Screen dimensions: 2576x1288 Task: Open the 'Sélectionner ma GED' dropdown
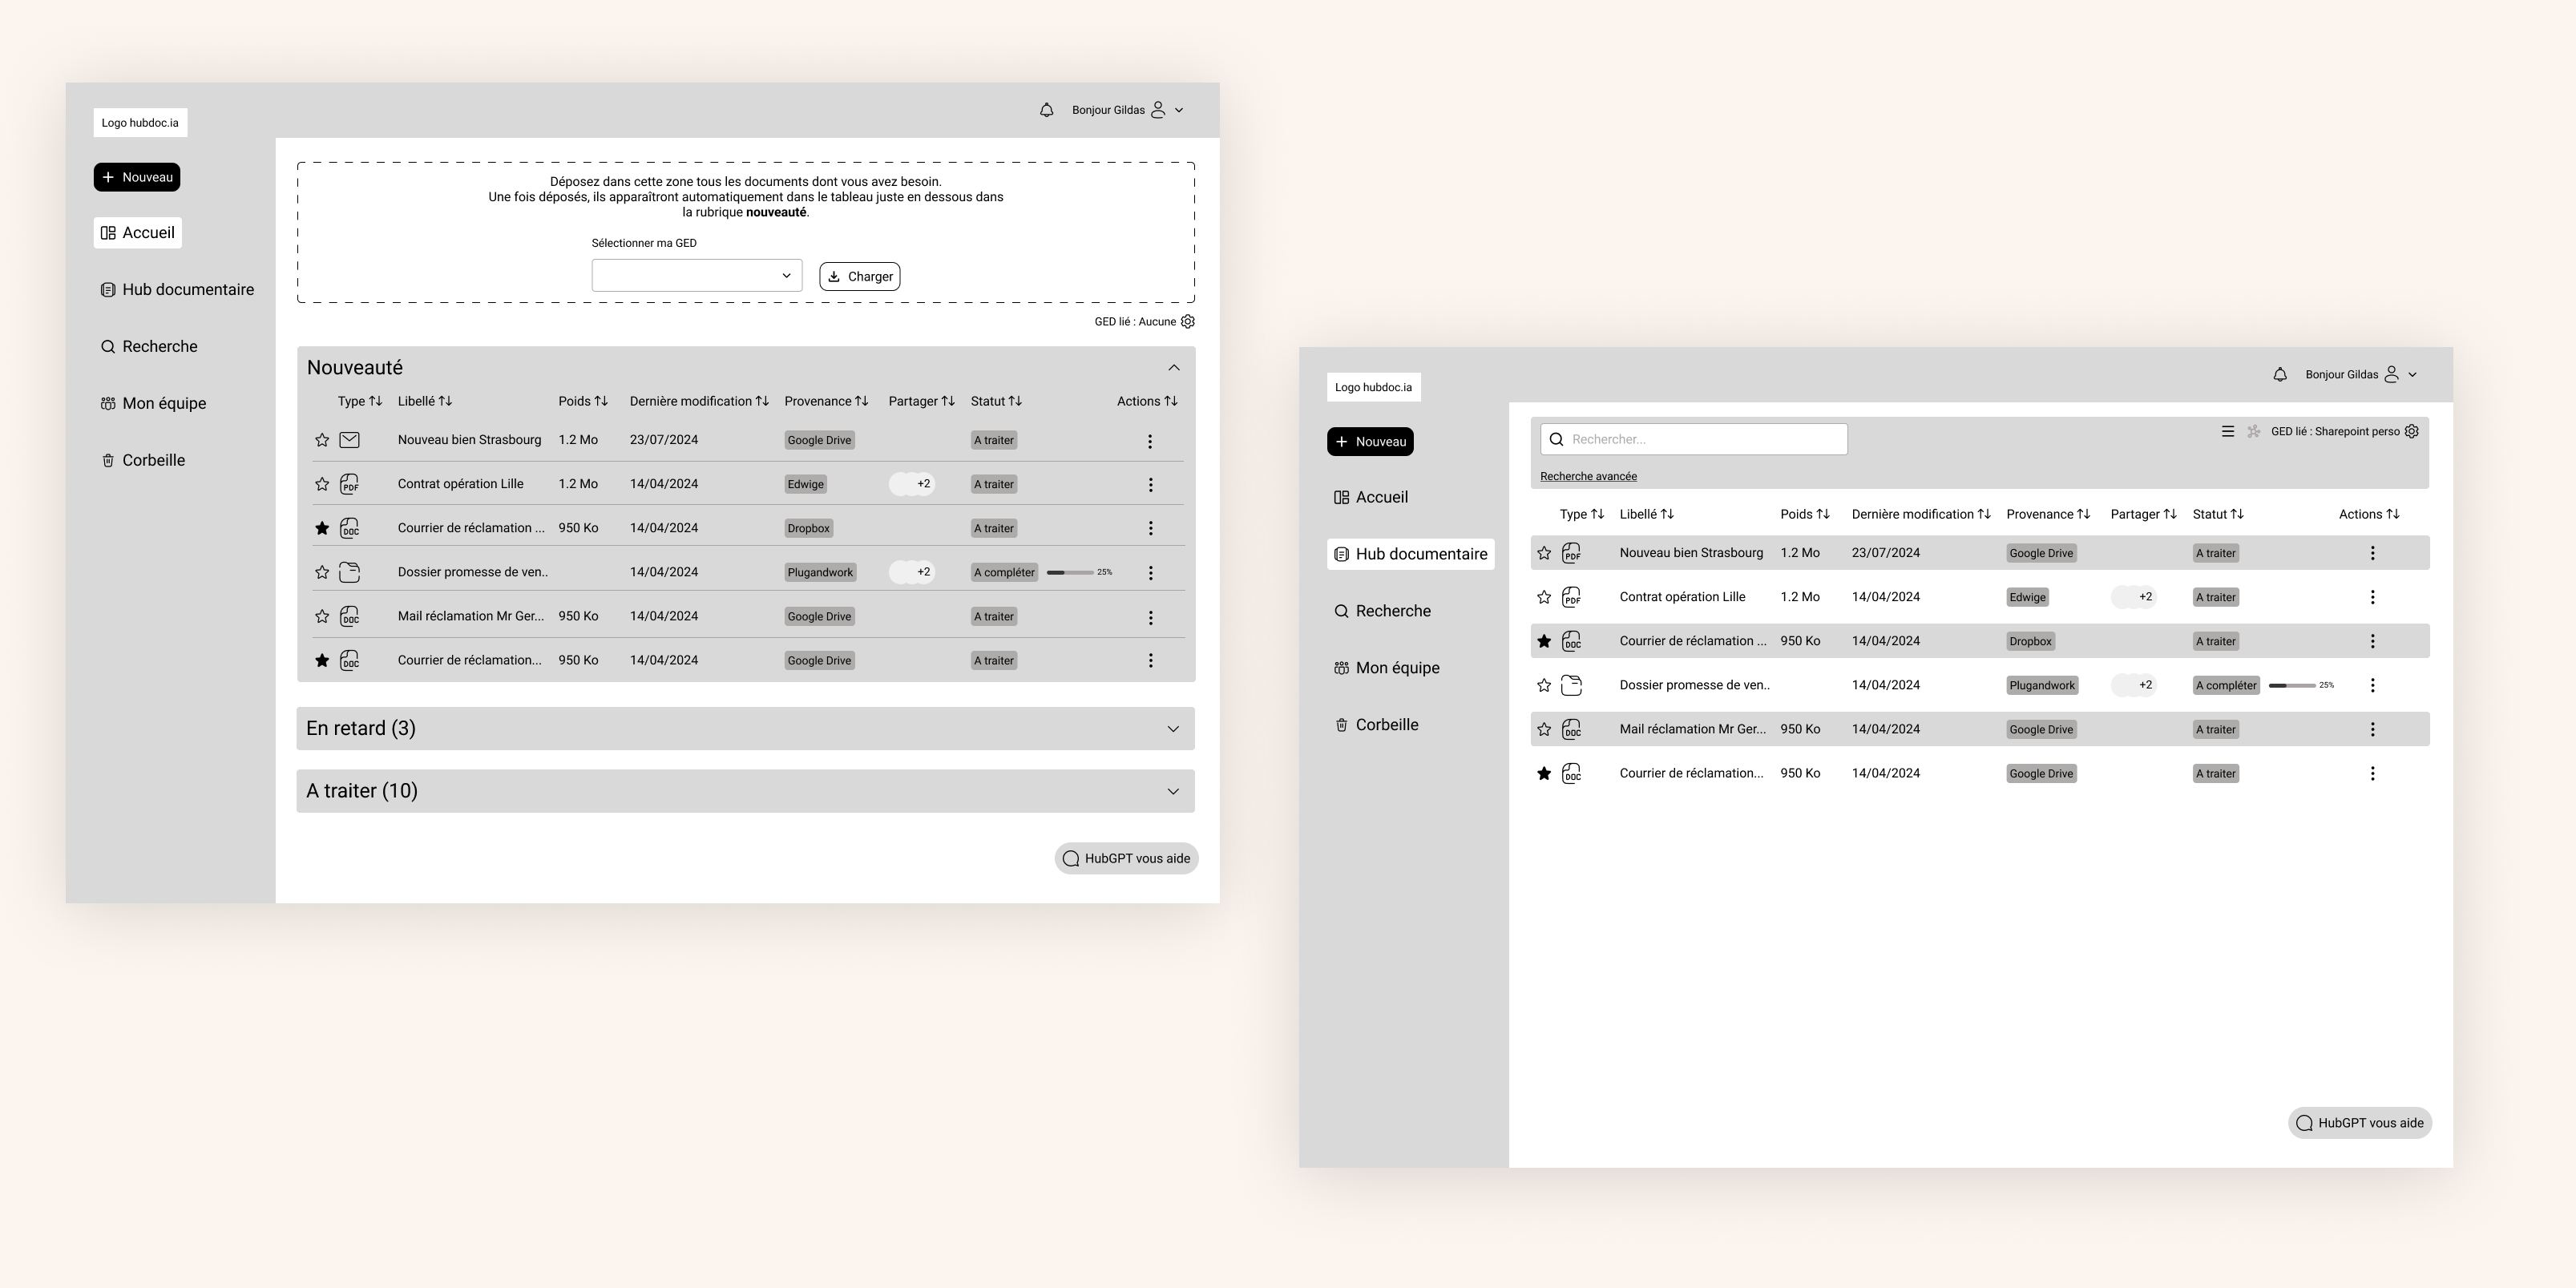pyautogui.click(x=697, y=276)
